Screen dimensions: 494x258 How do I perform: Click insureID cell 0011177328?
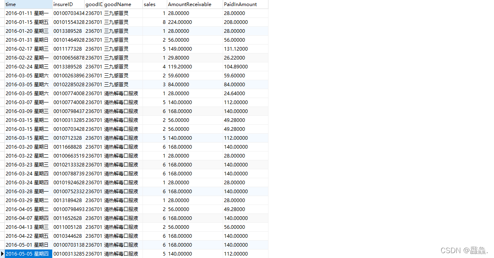pos(68,49)
